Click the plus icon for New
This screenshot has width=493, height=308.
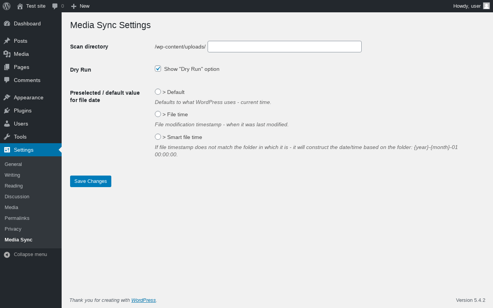(x=74, y=6)
